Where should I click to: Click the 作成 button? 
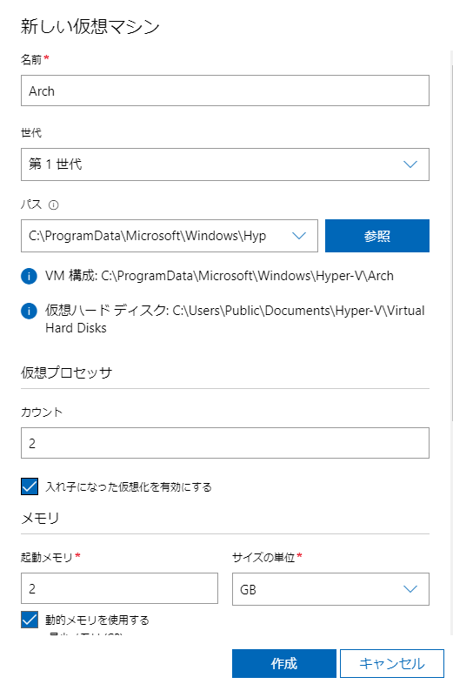pos(283,663)
